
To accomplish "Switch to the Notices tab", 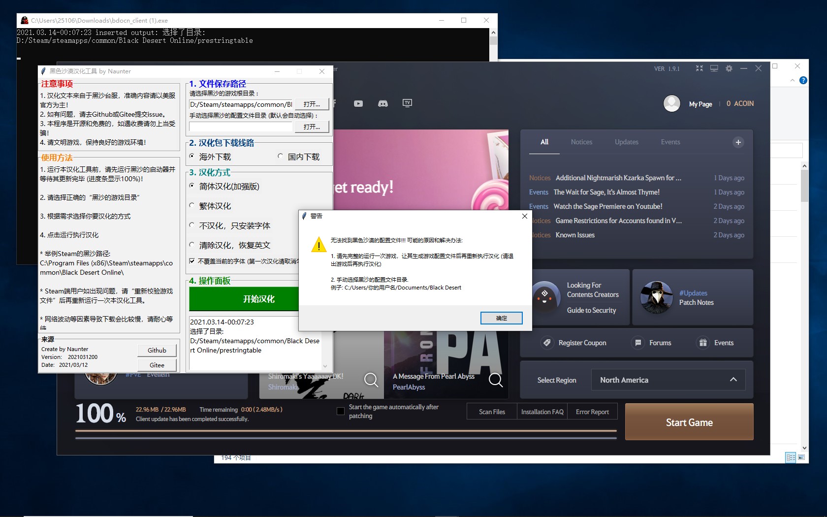I will pos(581,142).
